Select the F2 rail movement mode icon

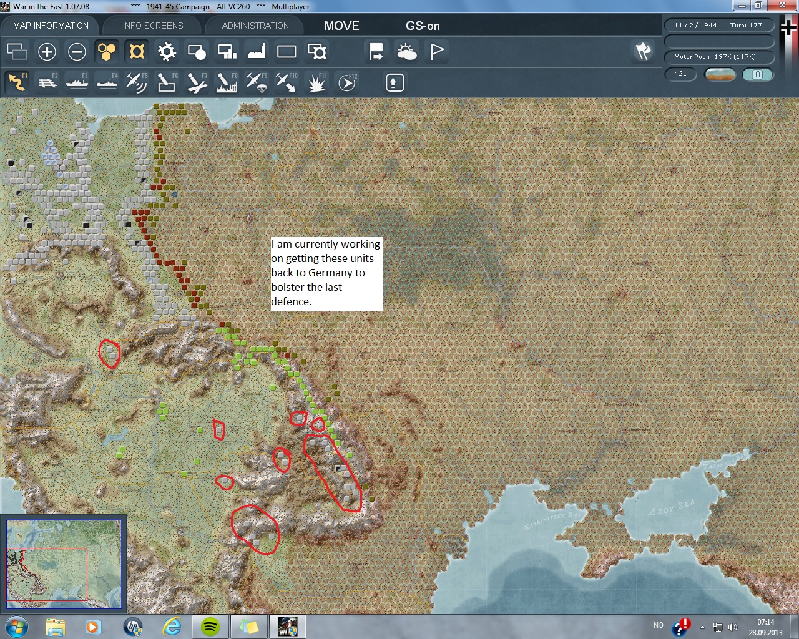click(x=47, y=82)
